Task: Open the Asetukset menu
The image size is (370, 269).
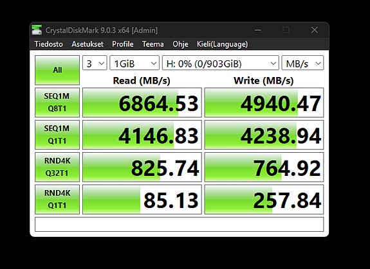Action: pos(88,44)
